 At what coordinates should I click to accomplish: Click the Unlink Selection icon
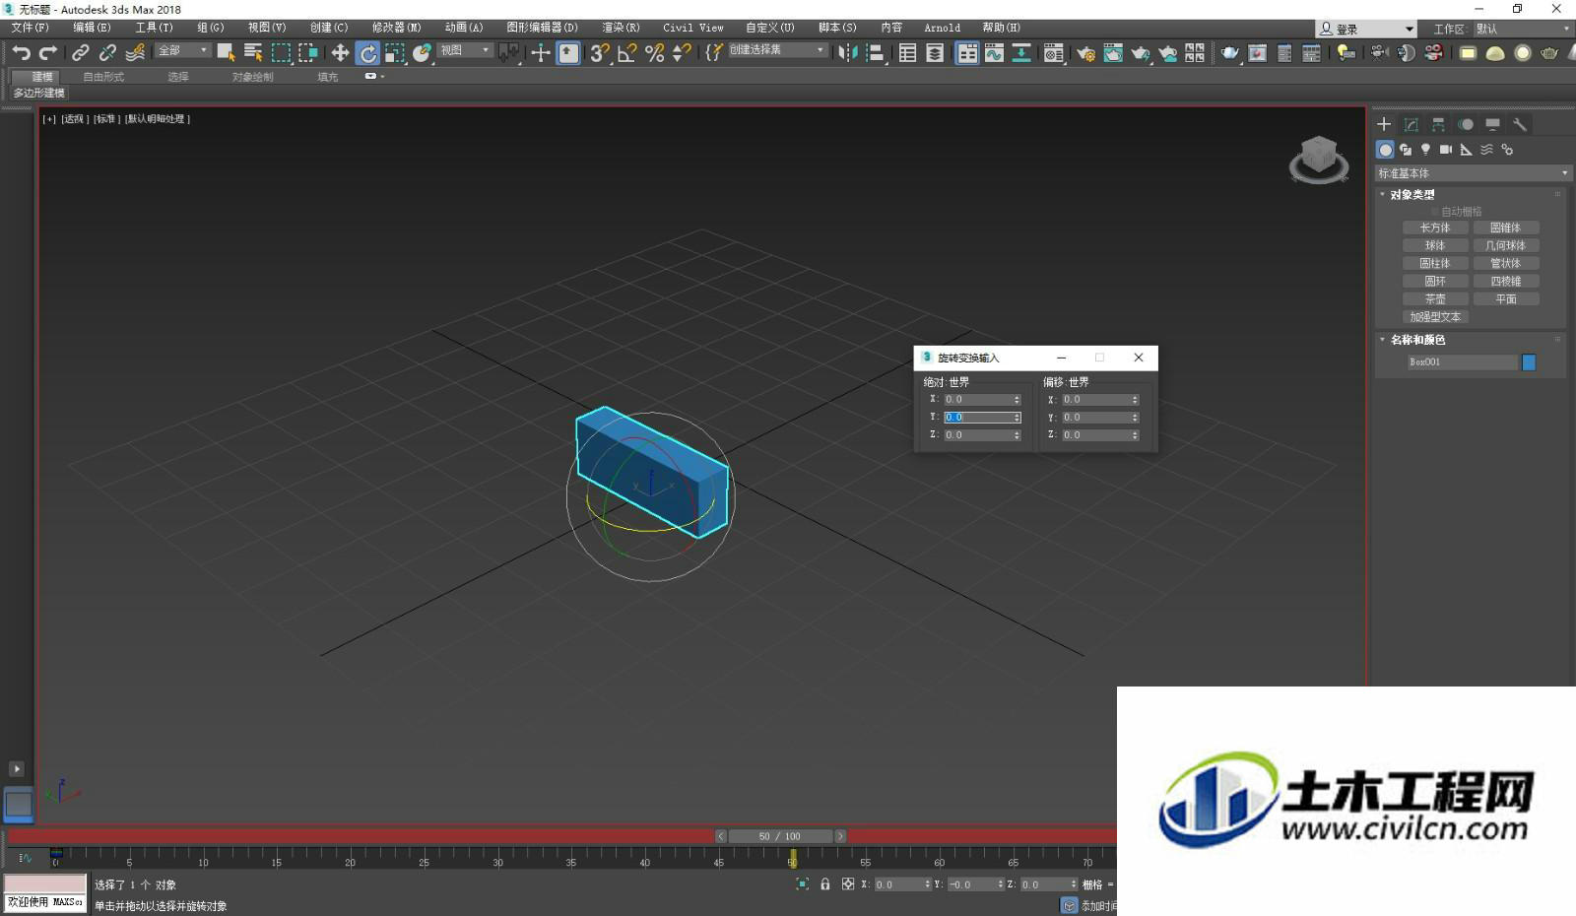(107, 52)
